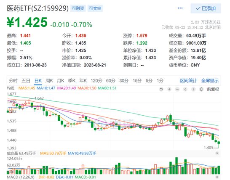Select the 季K quarterly candlestick tab
230x180 pixels.
click(72, 81)
